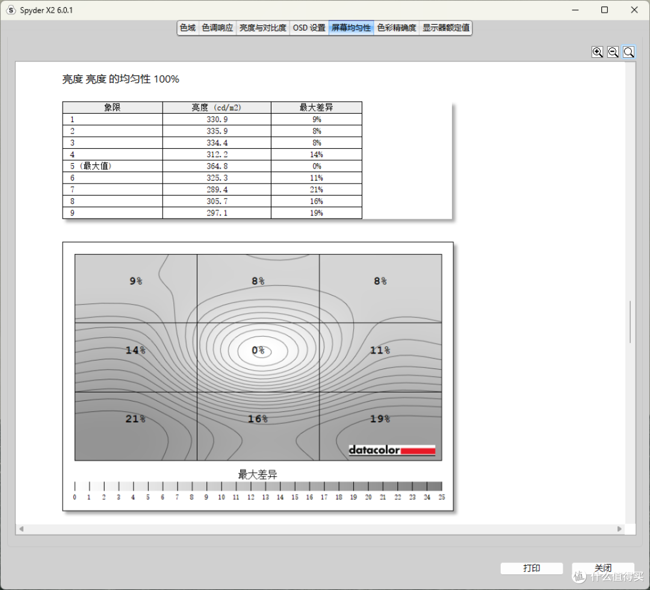Click the zoom out magnifier icon
This screenshot has width=650, height=590.
[613, 52]
